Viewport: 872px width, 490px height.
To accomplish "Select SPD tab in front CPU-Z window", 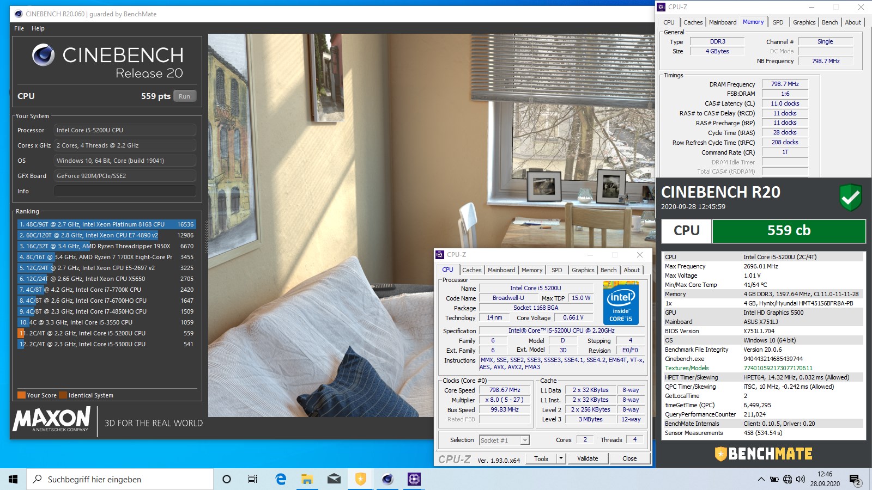I will [x=556, y=270].
